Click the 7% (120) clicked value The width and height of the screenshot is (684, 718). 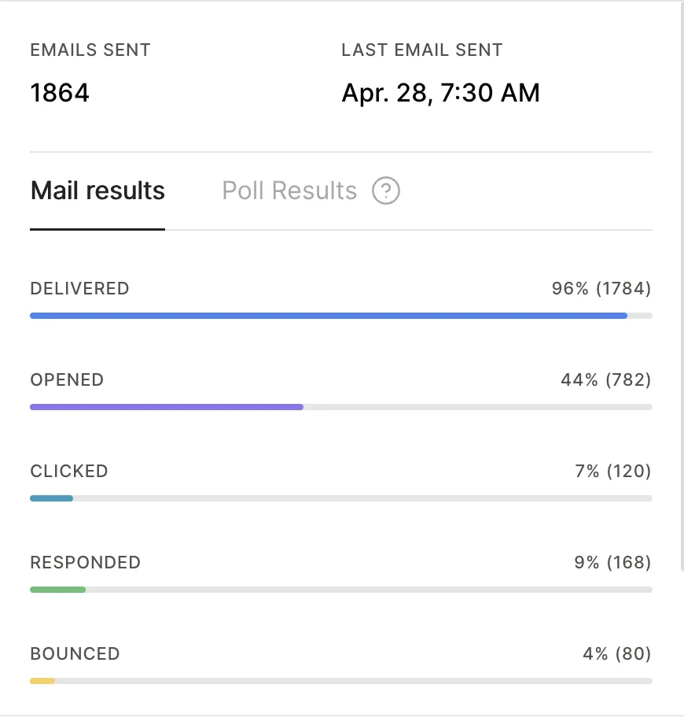click(612, 471)
